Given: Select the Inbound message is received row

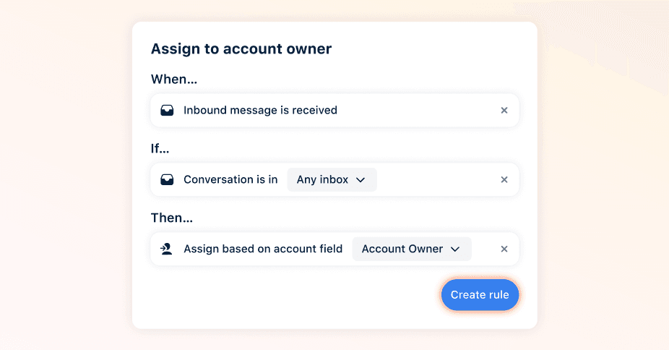Looking at the screenshot, I should coord(334,111).
